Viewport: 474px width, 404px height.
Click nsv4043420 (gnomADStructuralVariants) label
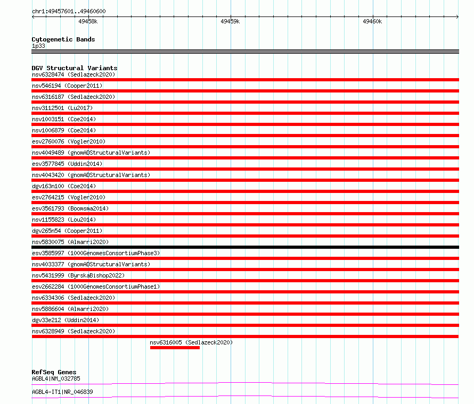tap(91, 175)
